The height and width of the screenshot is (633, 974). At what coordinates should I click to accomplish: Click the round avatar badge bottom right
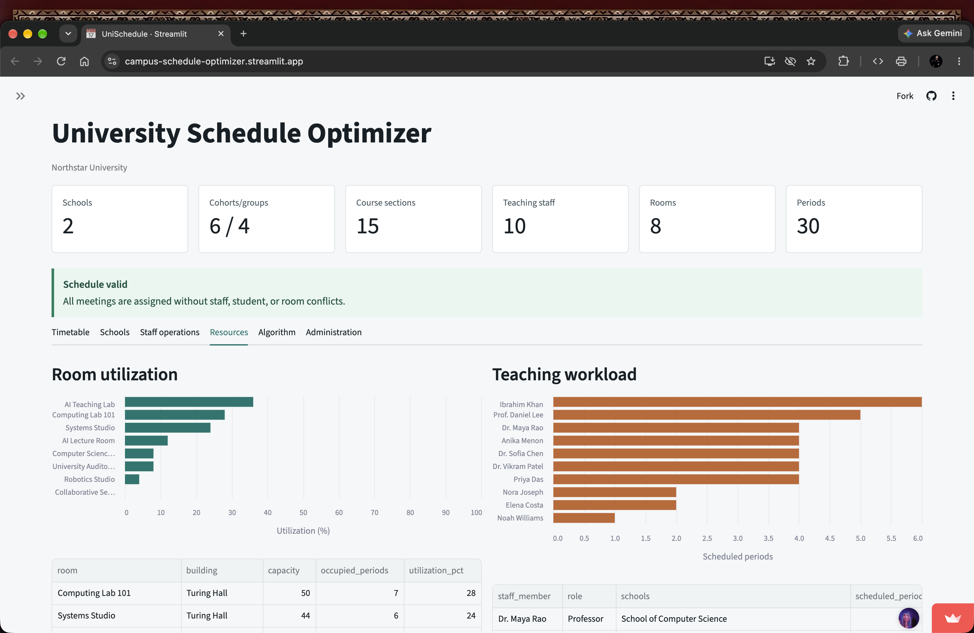909,618
